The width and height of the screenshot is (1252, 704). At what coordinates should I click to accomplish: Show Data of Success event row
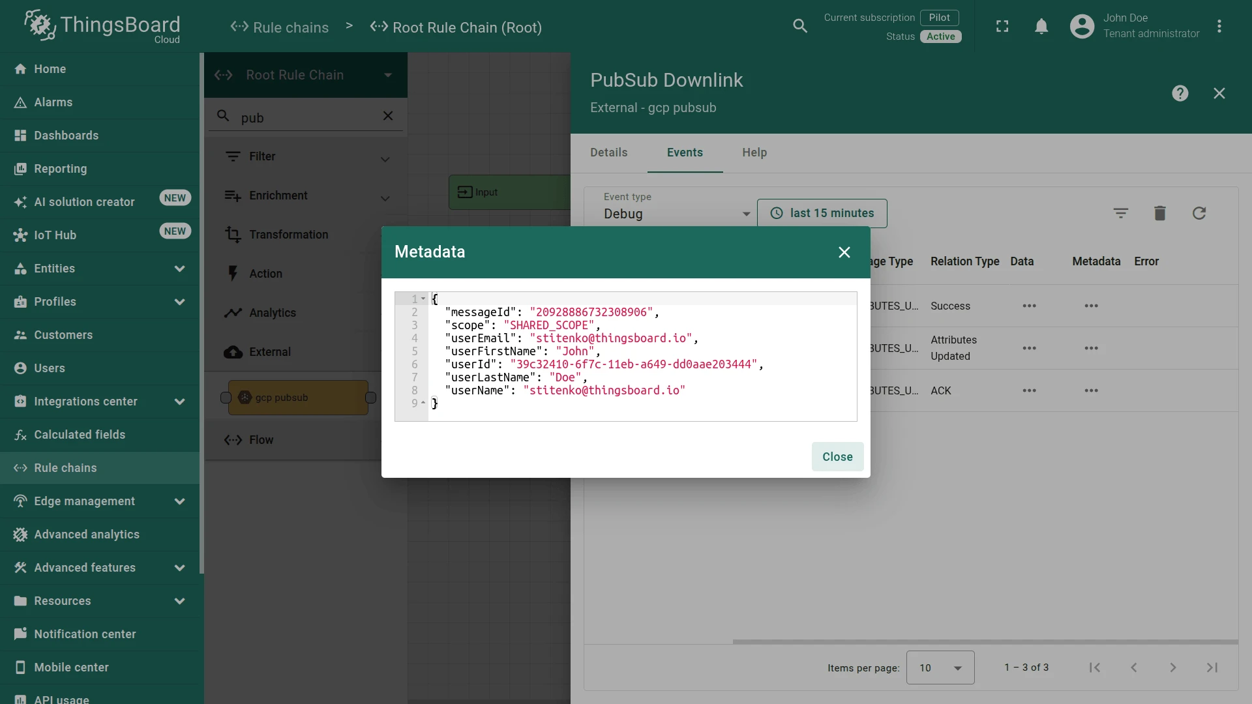click(x=1029, y=306)
